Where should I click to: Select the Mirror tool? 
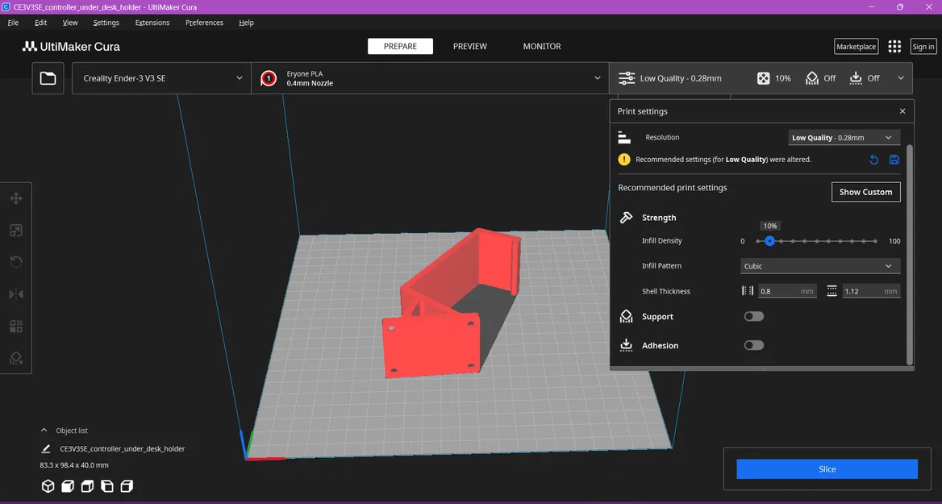pos(16,294)
